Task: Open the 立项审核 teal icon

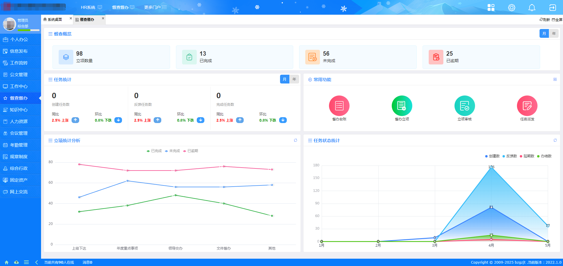Action: tap(464, 106)
